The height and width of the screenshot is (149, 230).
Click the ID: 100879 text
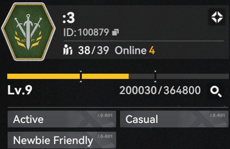[x=86, y=32]
